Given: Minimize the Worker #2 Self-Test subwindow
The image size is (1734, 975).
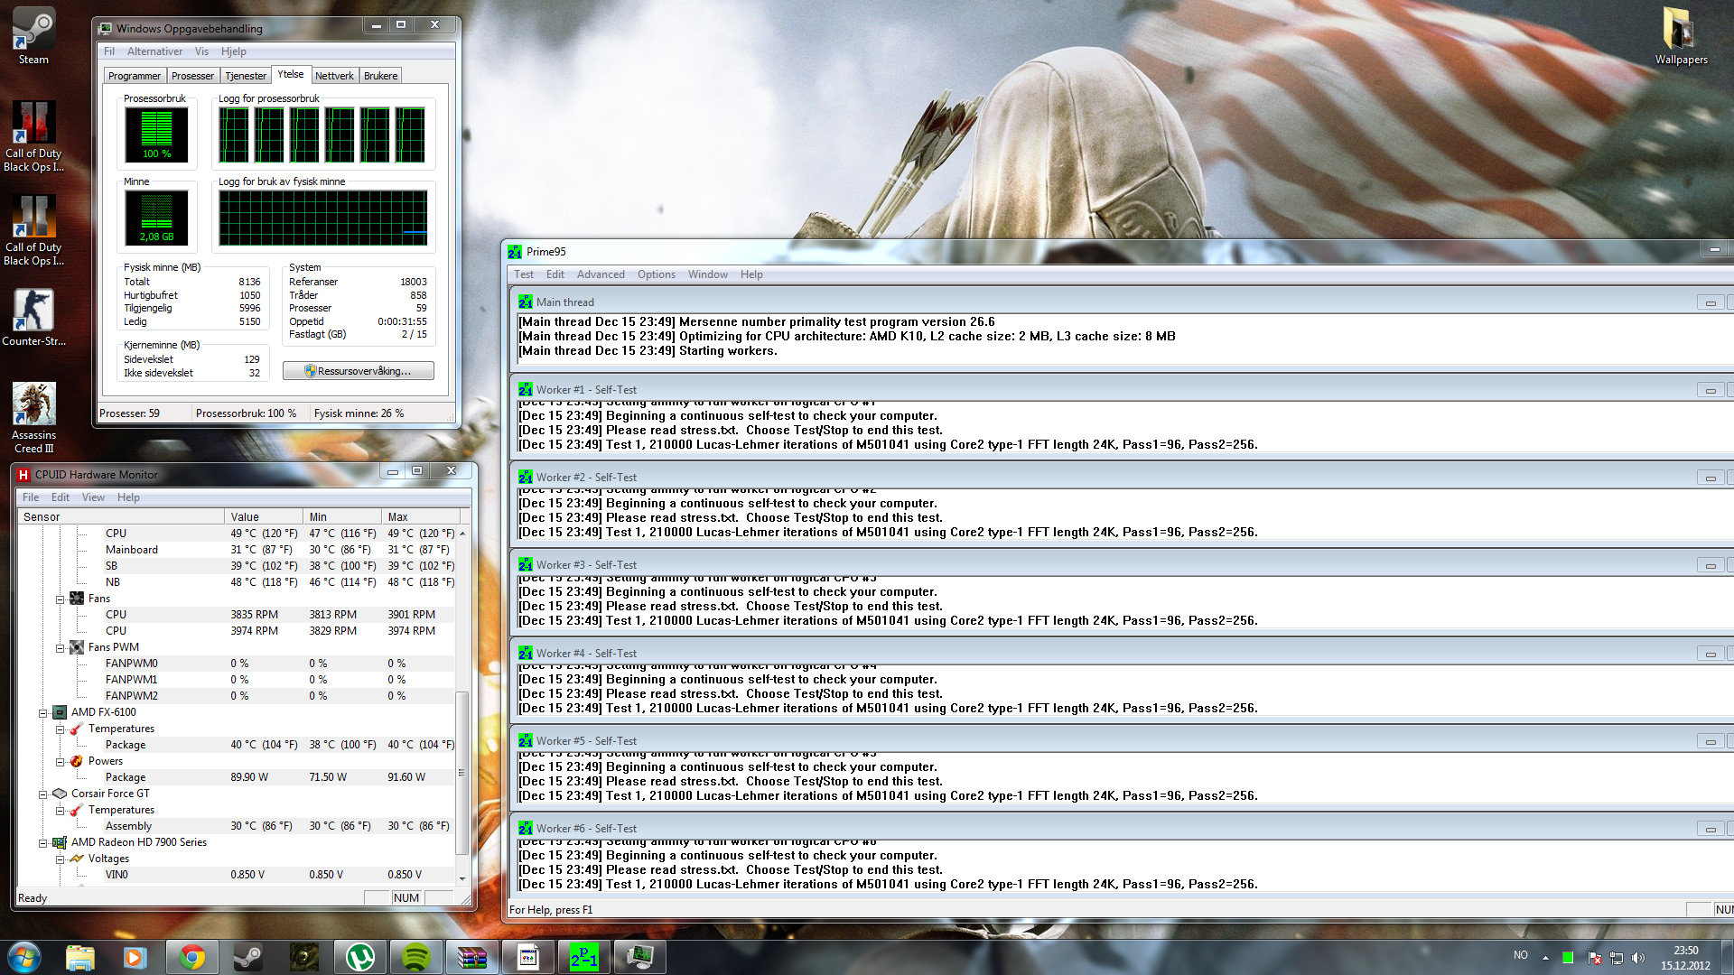Looking at the screenshot, I should click(x=1710, y=478).
